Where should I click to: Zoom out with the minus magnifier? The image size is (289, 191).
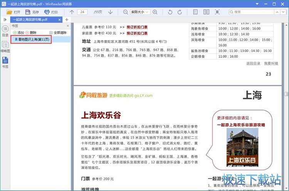coord(126,12)
